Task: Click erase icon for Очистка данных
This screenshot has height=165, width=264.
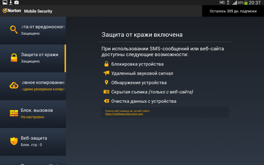Action: [106, 101]
